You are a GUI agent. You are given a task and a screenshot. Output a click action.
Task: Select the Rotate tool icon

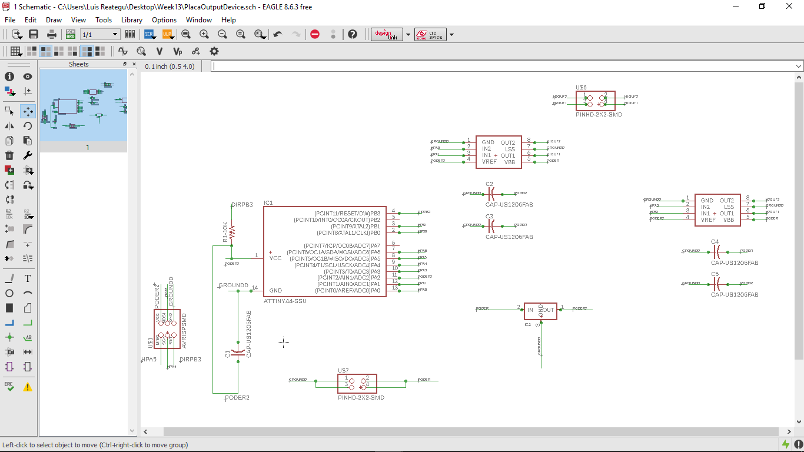(28, 125)
